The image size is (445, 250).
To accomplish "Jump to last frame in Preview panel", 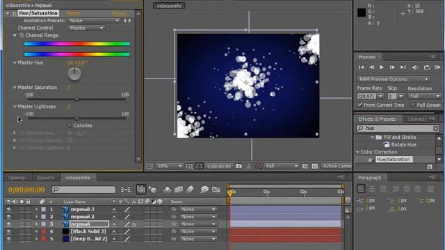I will point(403,67).
